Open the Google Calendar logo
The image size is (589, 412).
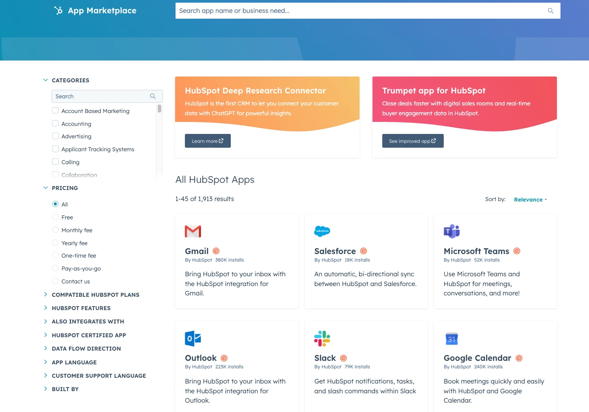click(452, 339)
